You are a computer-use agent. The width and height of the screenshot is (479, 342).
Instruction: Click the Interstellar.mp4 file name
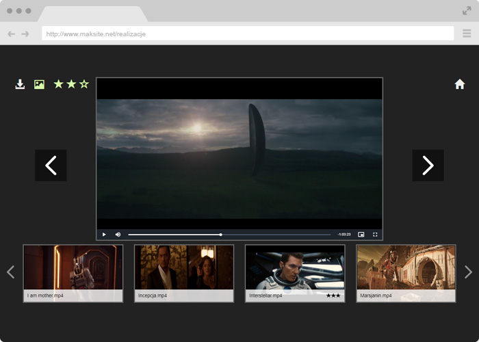point(266,295)
